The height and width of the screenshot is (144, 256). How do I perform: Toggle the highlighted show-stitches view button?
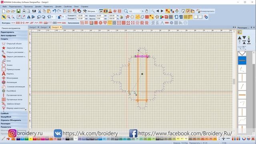coord(138,17)
